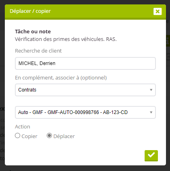Confirm with the green checkmark button

[x=151, y=156]
